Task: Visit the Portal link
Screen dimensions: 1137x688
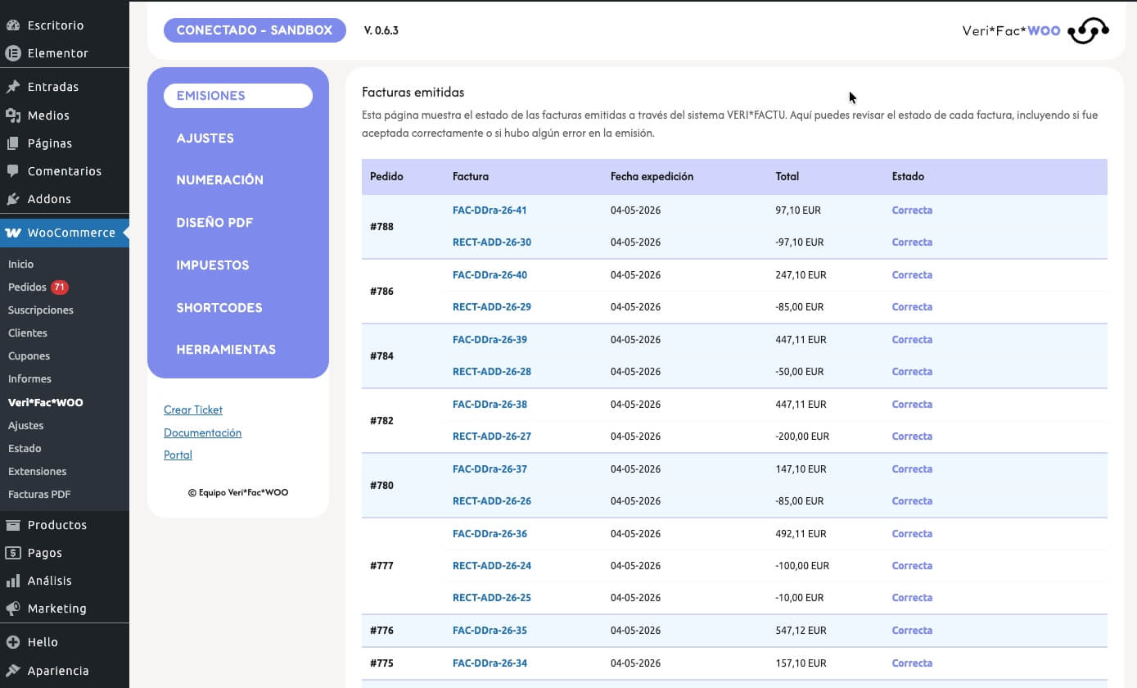Action: (178, 455)
